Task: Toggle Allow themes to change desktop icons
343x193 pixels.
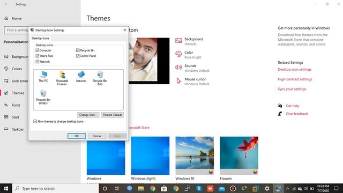Action: click(x=35, y=121)
